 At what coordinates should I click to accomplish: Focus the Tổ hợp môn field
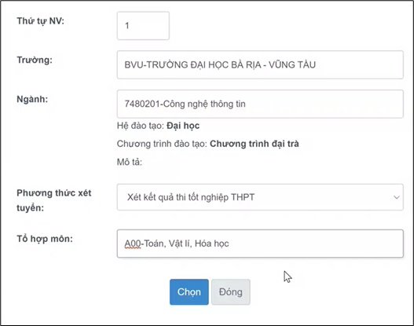click(x=260, y=244)
